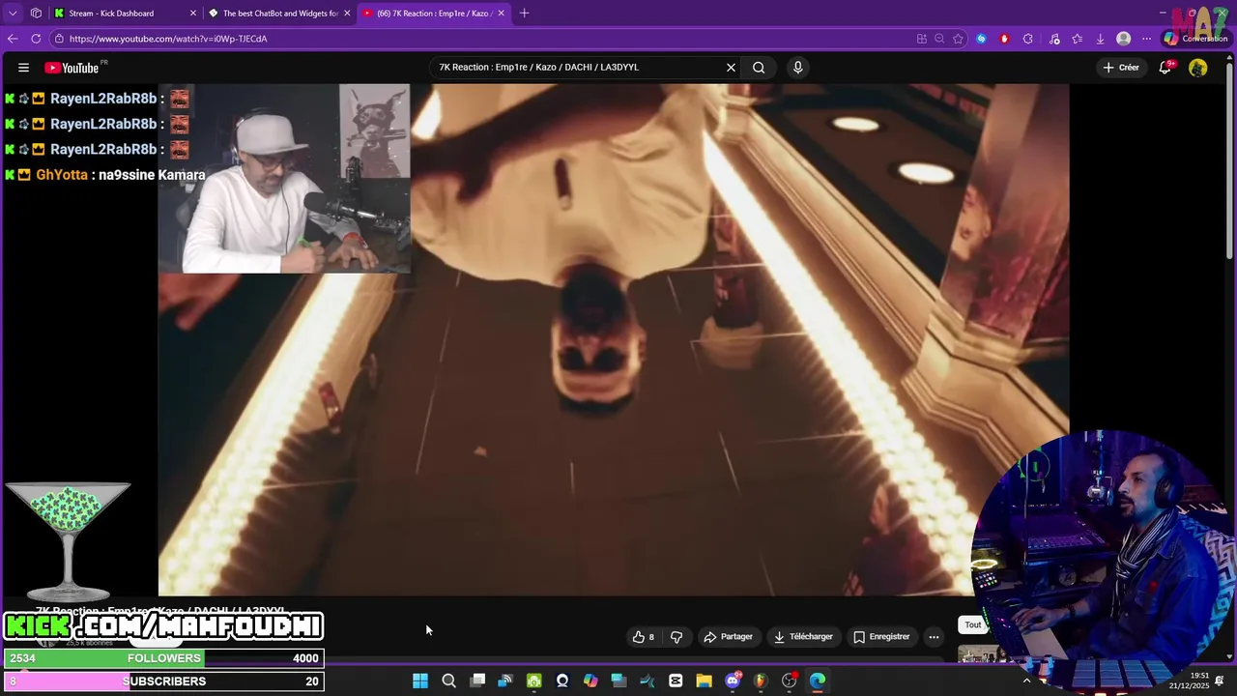Open Task View on the taskbar

[x=477, y=681]
